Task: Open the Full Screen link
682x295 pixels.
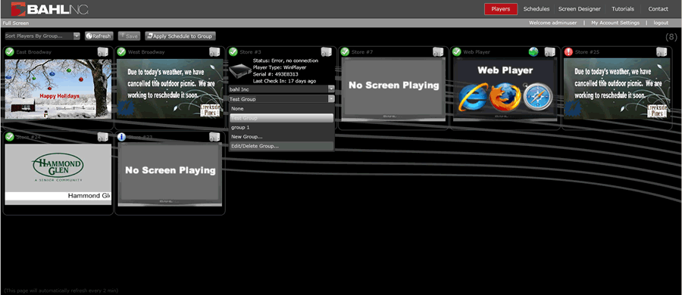Action: [x=16, y=23]
